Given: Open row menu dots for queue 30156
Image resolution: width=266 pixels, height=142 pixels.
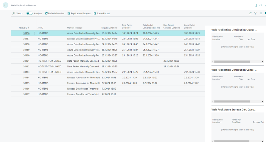Looking at the screenshot, I should click(34, 33).
